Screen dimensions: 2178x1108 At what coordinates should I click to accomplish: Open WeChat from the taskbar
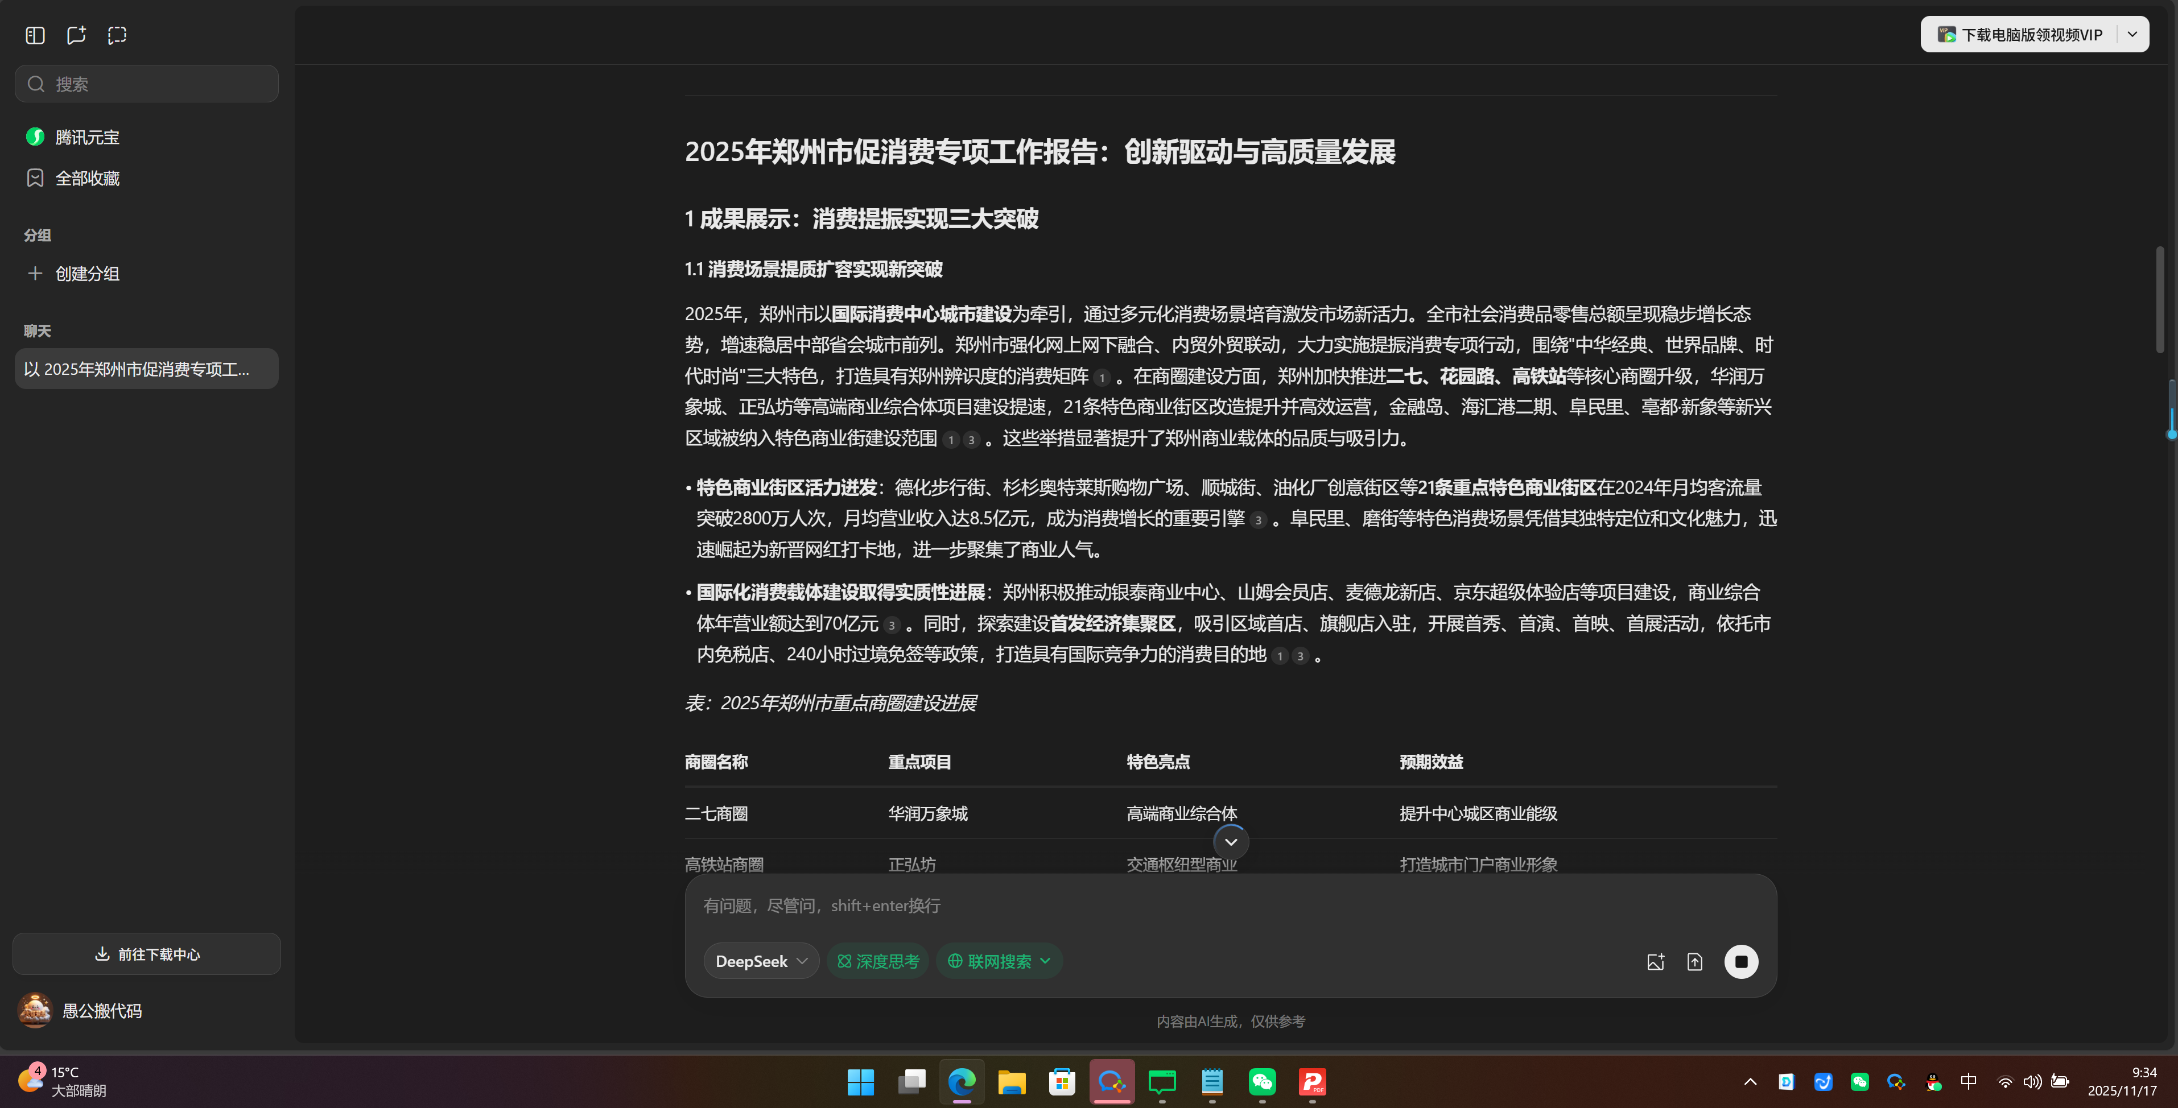point(1263,1082)
